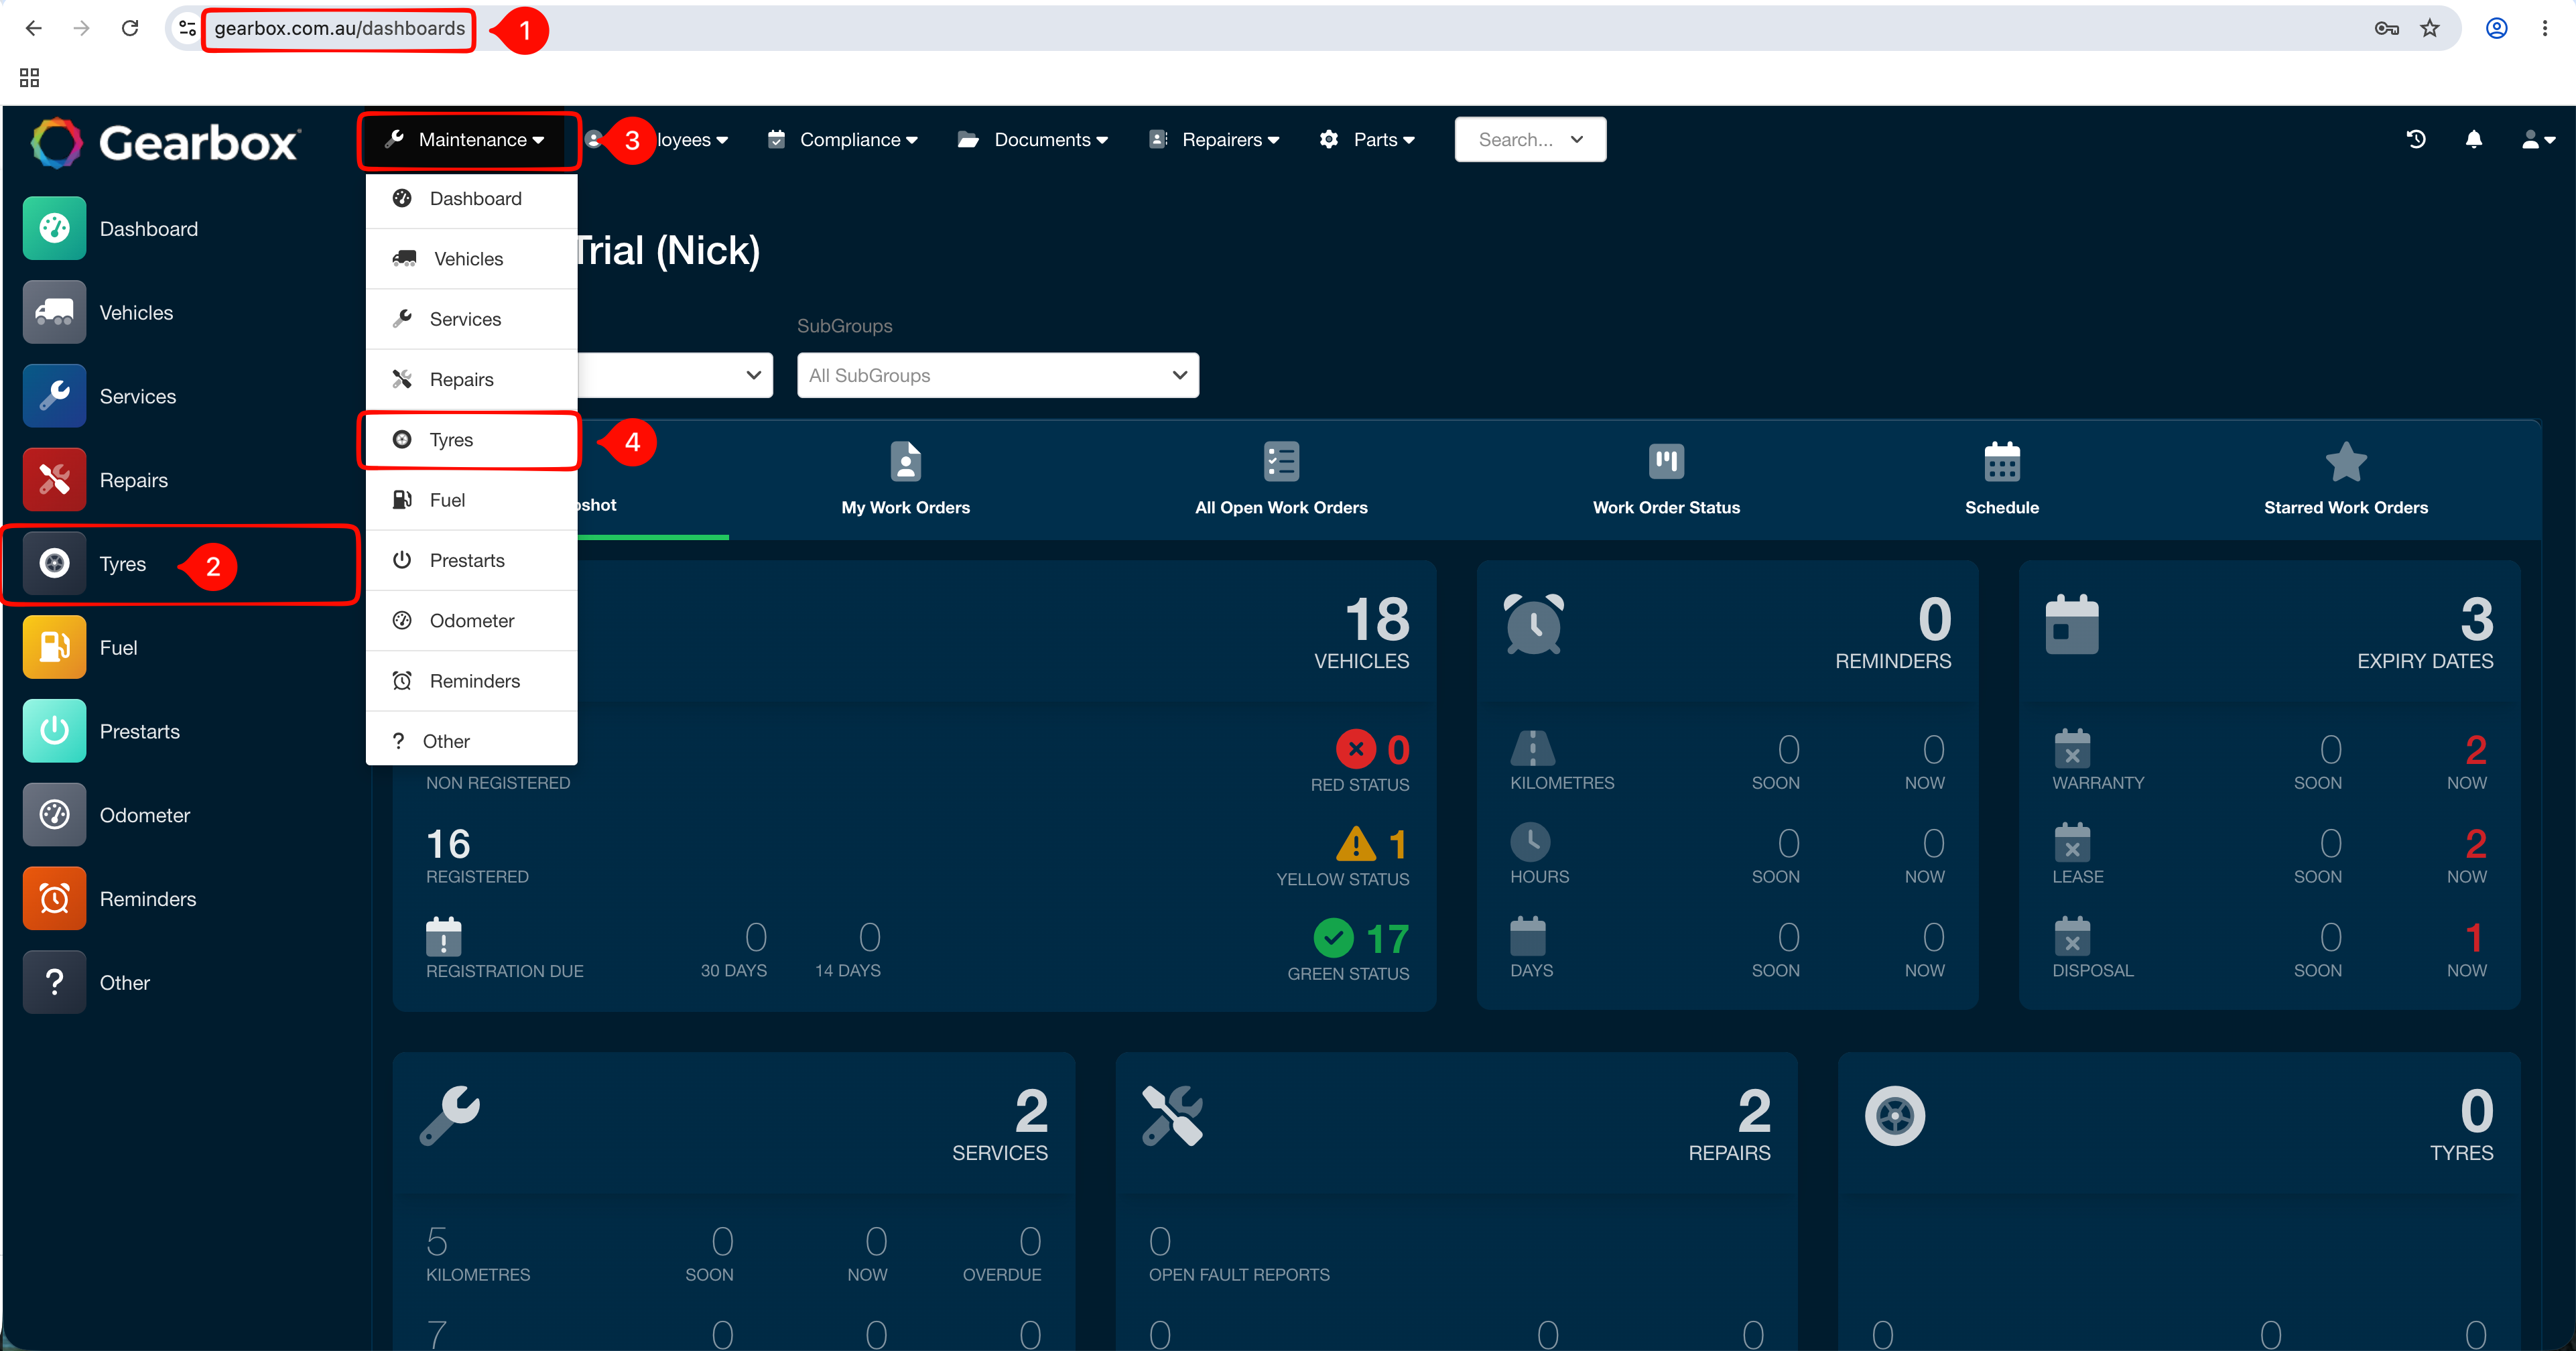Open the sidebar Dashboard icon
The width and height of the screenshot is (2576, 1351).
tap(54, 229)
